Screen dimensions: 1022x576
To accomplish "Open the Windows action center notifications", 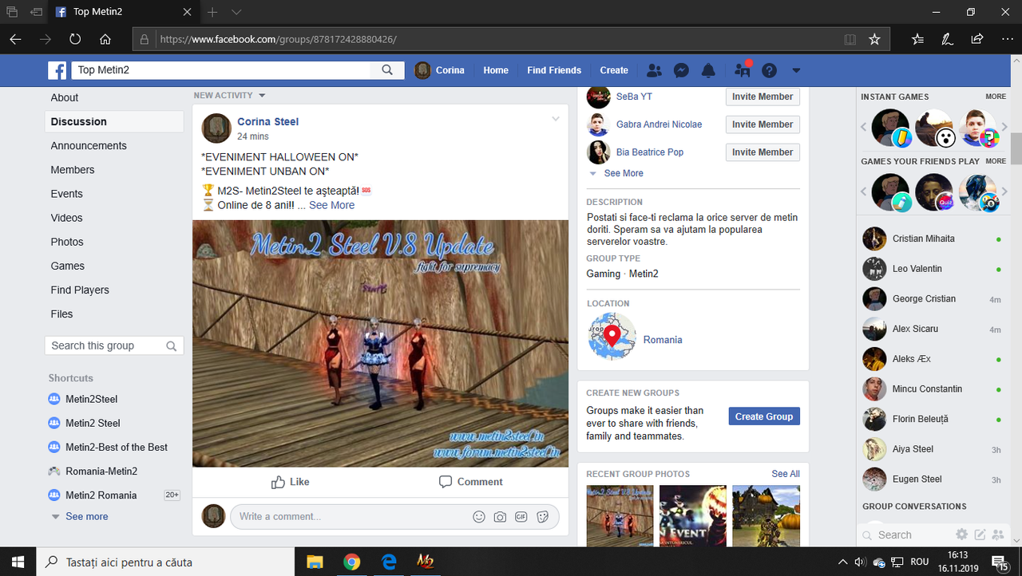I will [x=999, y=562].
